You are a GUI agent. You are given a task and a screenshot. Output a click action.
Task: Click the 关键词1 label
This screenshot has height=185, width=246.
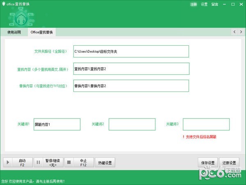(x=23, y=124)
